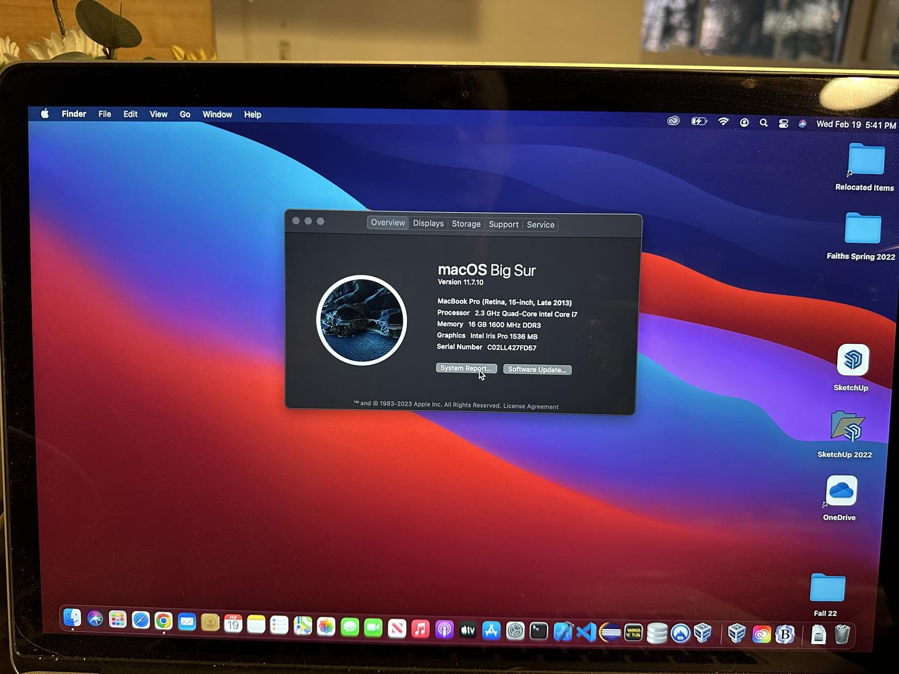Show battery status in the menu bar
This screenshot has width=899, height=674.
pyautogui.click(x=699, y=121)
